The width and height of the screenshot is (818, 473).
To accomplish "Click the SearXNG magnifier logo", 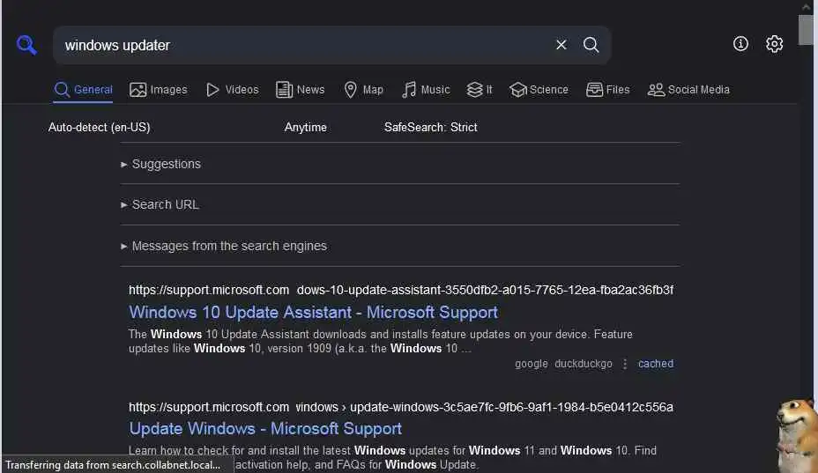I will (x=26, y=45).
